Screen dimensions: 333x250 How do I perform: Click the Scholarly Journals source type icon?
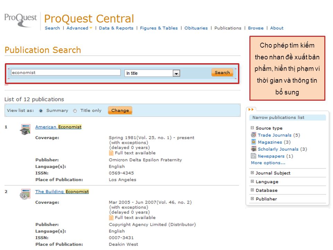[253, 149]
